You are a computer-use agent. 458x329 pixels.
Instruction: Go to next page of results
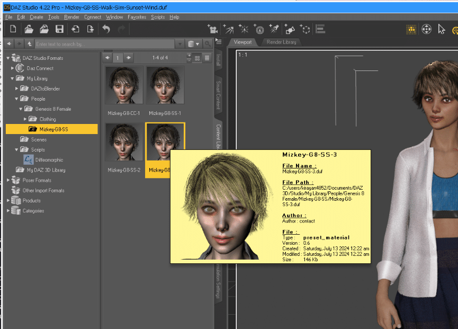(129, 58)
